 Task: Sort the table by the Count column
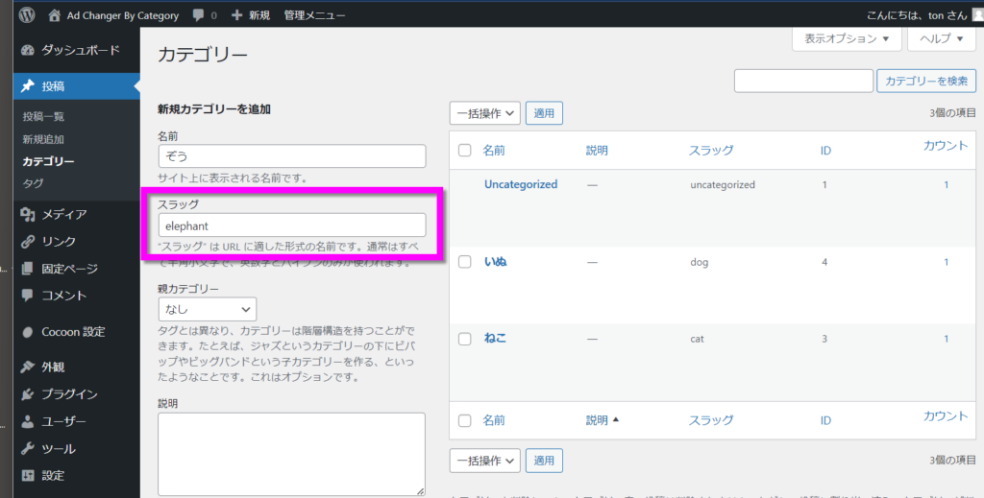coord(946,145)
